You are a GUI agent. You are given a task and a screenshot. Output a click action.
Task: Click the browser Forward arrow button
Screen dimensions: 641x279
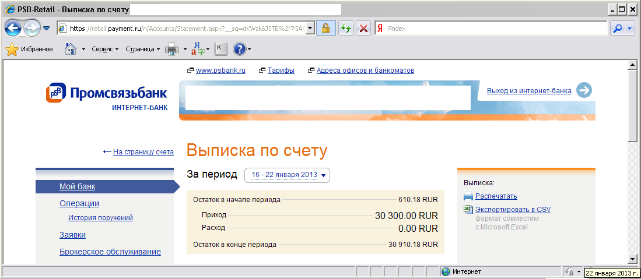[32, 28]
